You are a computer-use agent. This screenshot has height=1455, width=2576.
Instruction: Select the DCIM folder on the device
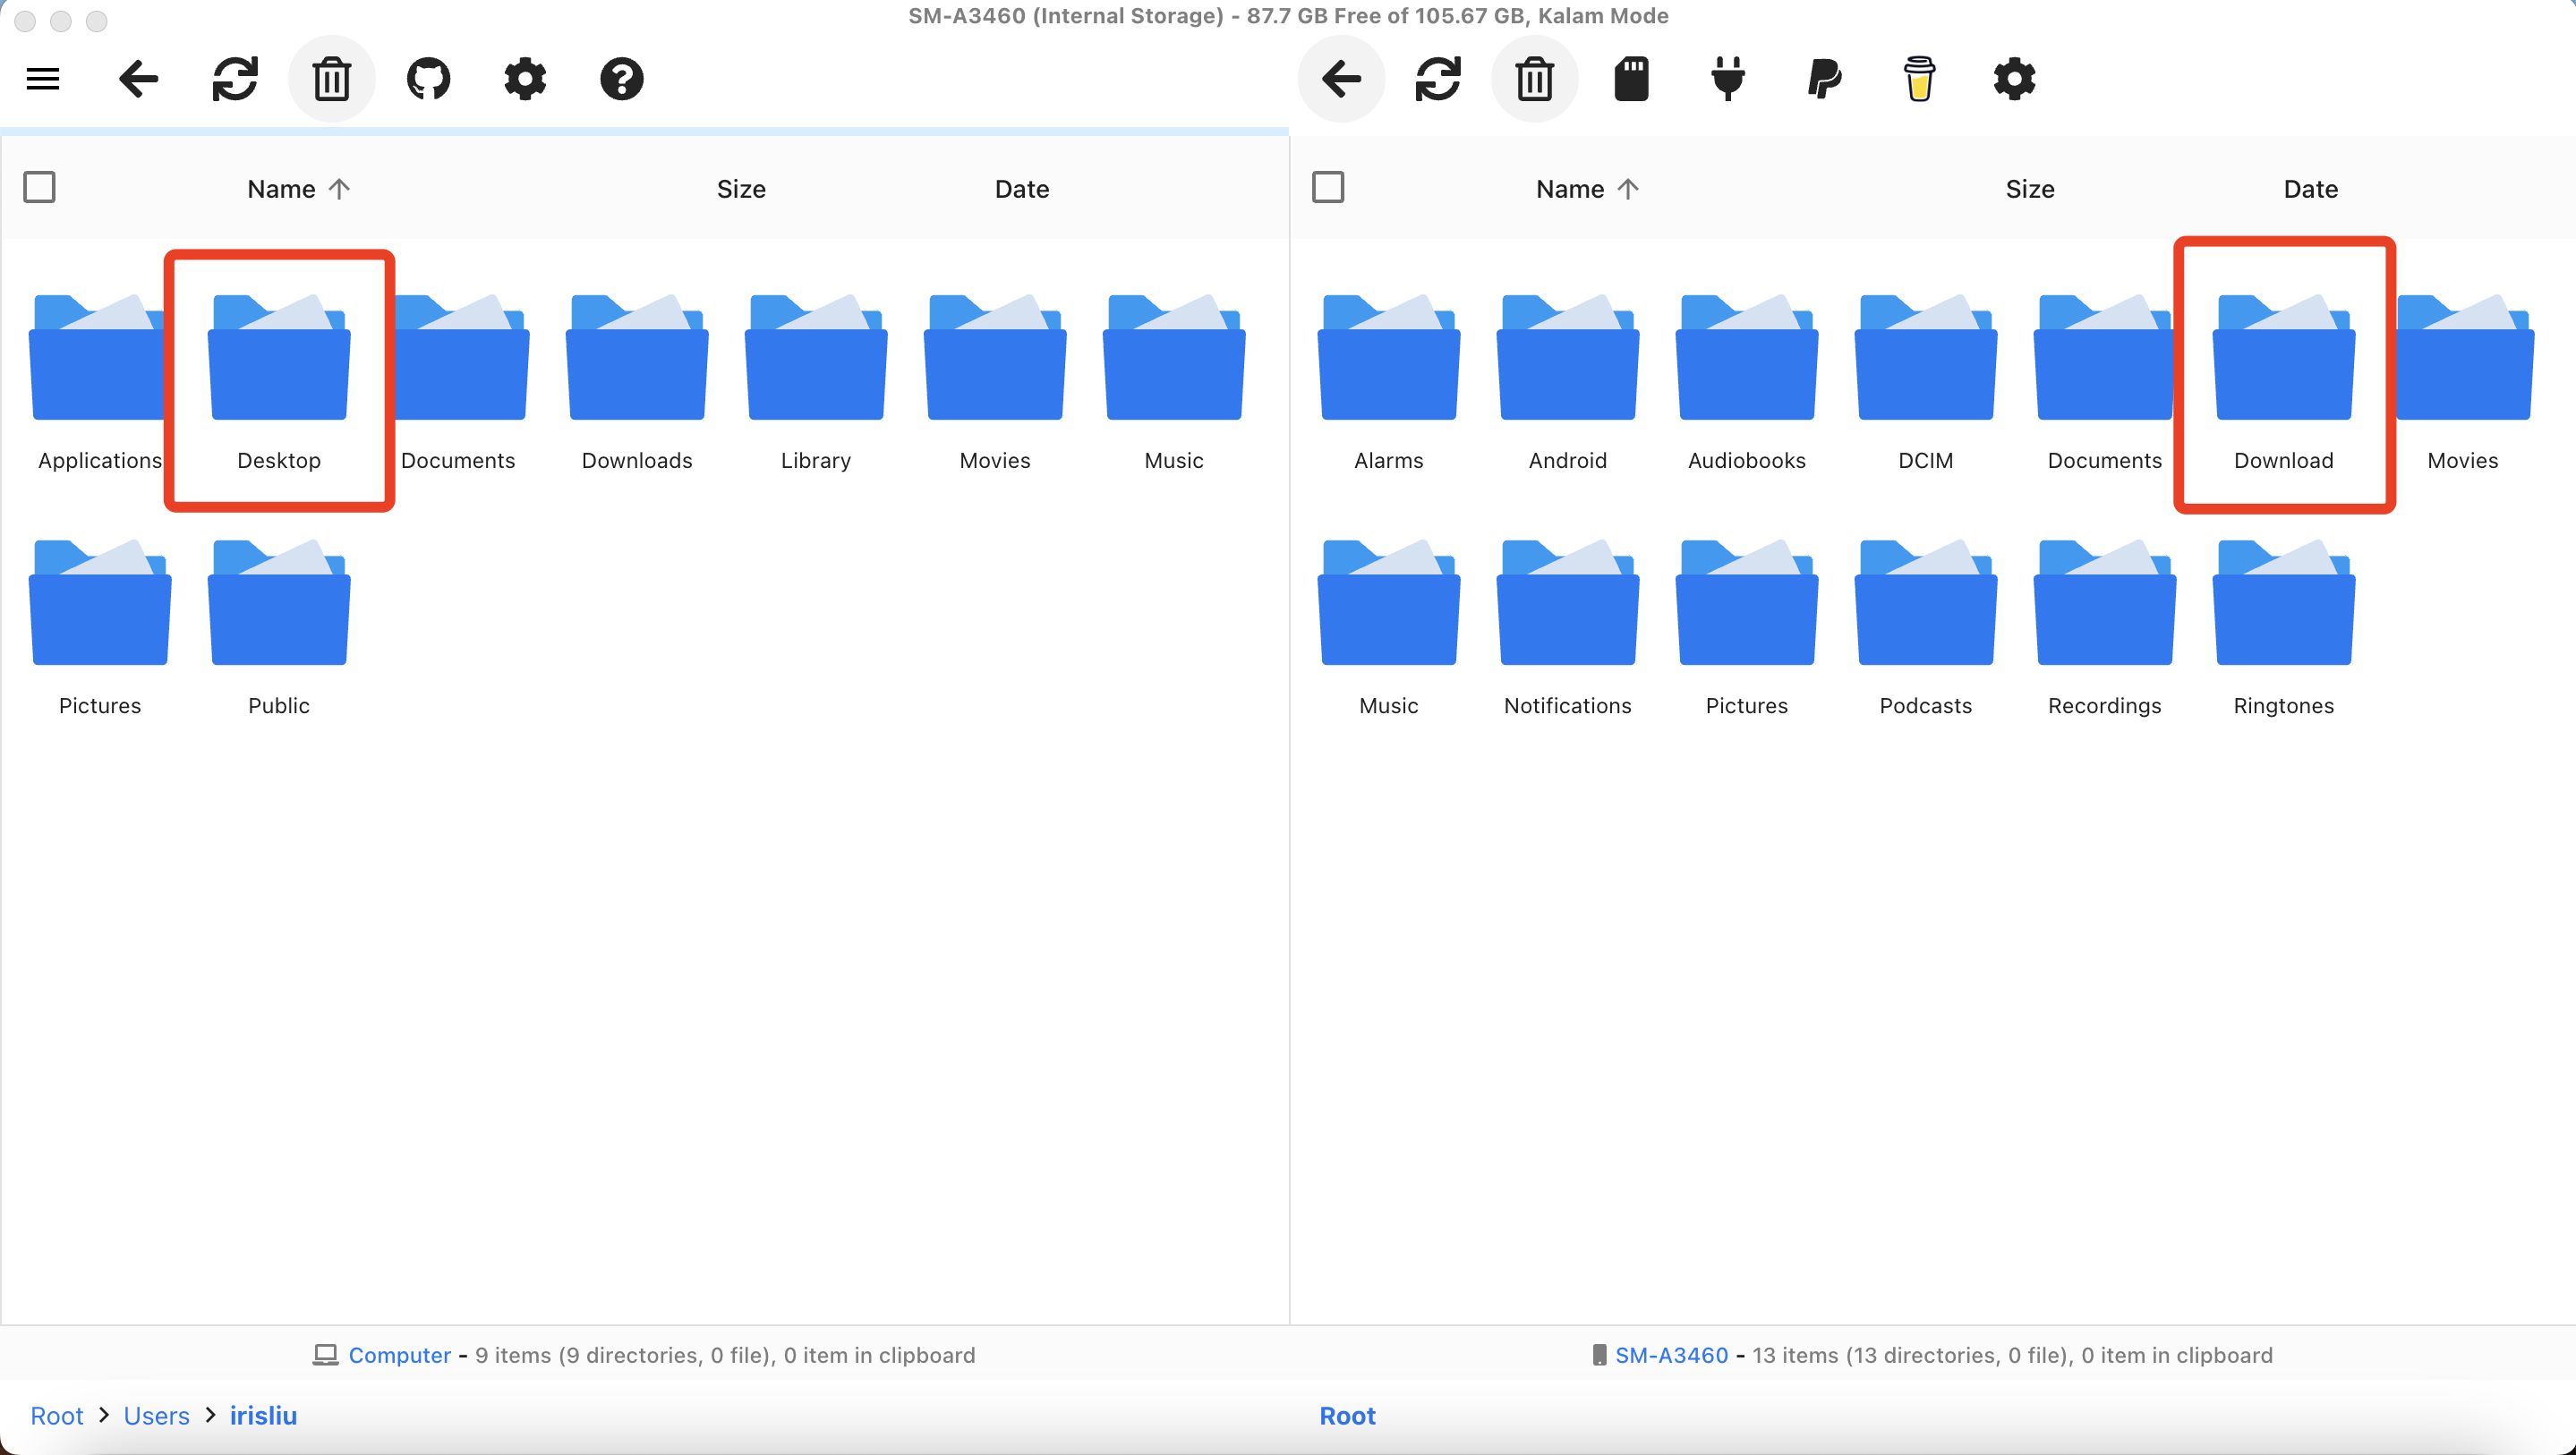coord(1926,384)
